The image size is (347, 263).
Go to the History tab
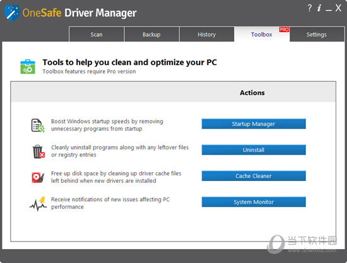coord(207,34)
